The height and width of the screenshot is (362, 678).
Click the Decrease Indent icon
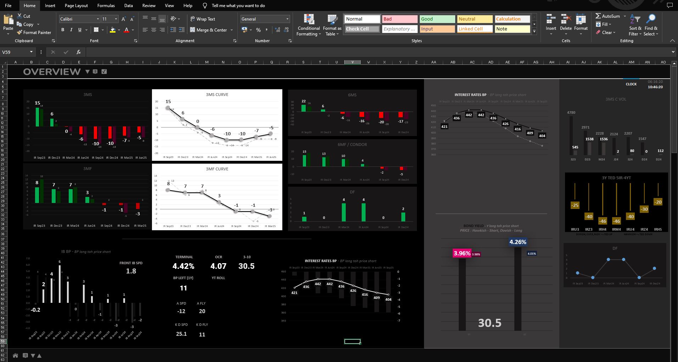[174, 30]
